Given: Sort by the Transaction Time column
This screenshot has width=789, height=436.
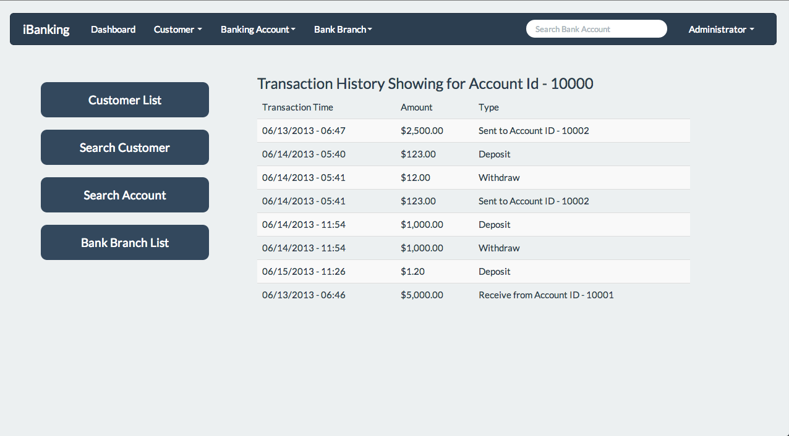Looking at the screenshot, I should [297, 107].
